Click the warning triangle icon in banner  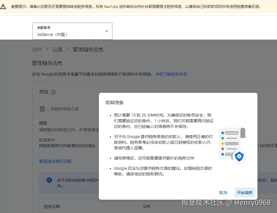pyautogui.click(x=3, y=7)
